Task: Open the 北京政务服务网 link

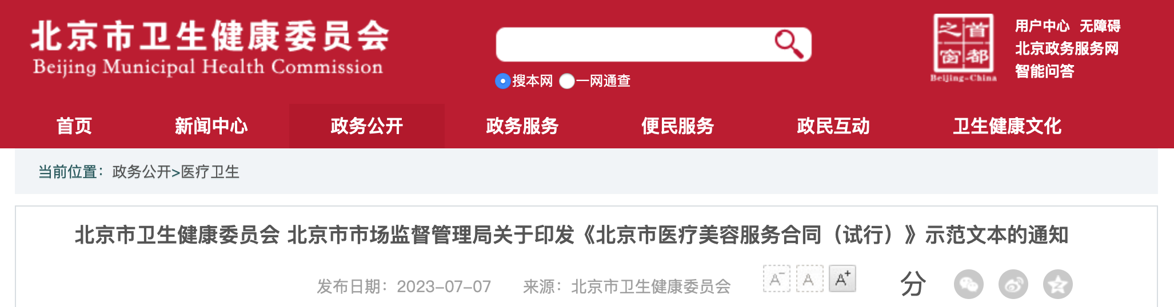Action: tap(1067, 49)
